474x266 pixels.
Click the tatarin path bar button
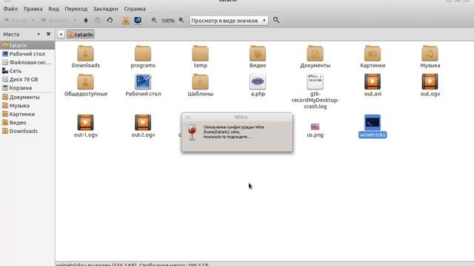(x=81, y=35)
